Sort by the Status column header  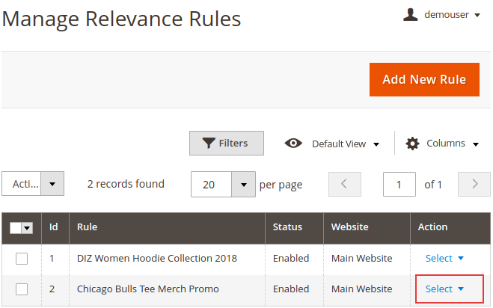pyautogui.click(x=287, y=227)
